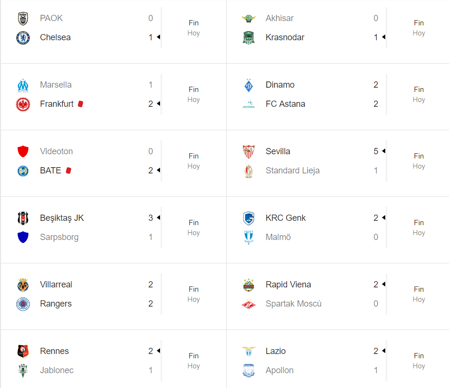449x388 pixels.
Task: Select the Rangers team logo
Action: click(23, 304)
